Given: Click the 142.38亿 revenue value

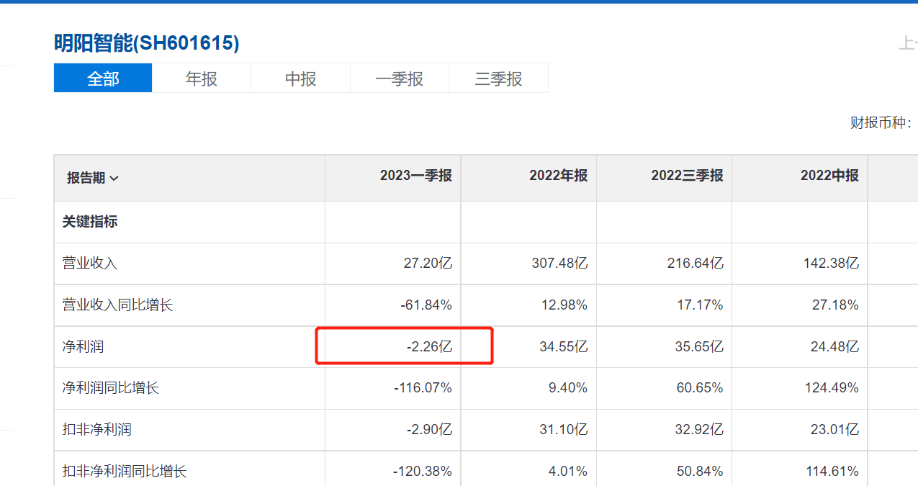Looking at the screenshot, I should pyautogui.click(x=832, y=264).
